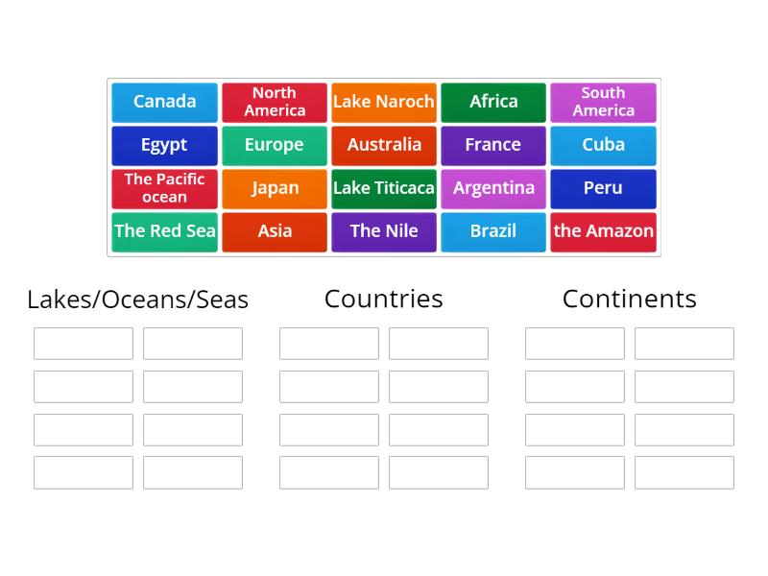Select the first empty slot under Continents
The image size is (768, 576).
click(575, 343)
